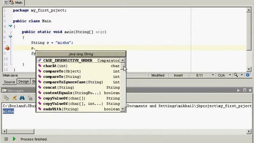The image size is (254, 143).
Task: Choose compareTo(String) from completion list
Action: 79,77
